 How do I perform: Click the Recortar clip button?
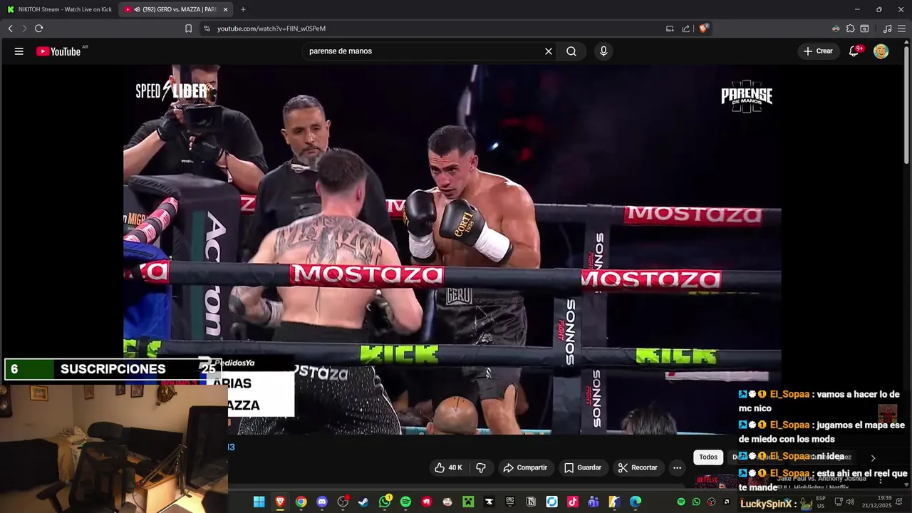coord(638,467)
